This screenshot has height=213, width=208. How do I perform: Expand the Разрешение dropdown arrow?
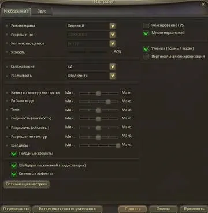[x=113, y=35]
